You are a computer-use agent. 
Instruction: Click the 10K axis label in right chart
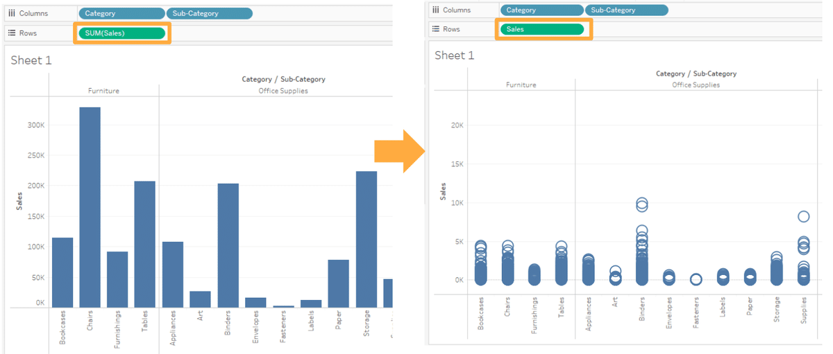click(x=457, y=203)
